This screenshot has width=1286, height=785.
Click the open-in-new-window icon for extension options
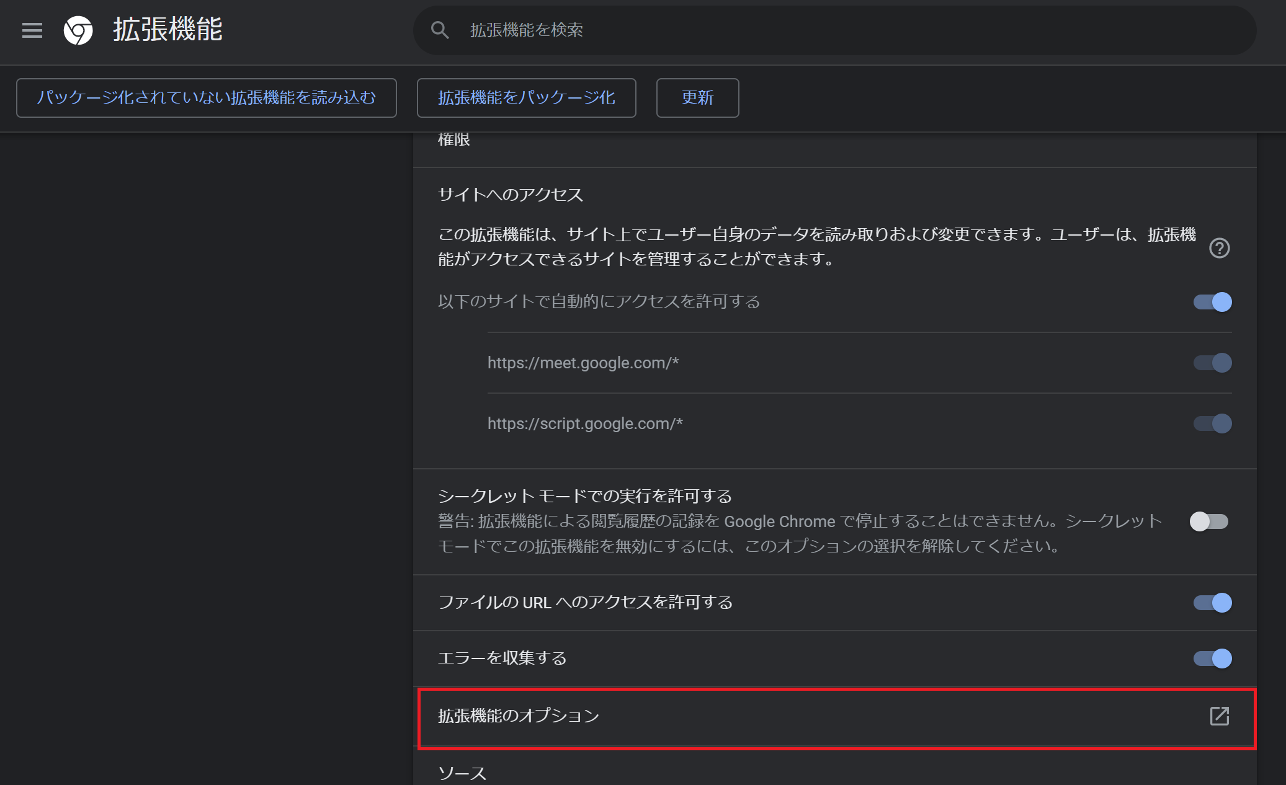pyautogui.click(x=1219, y=716)
